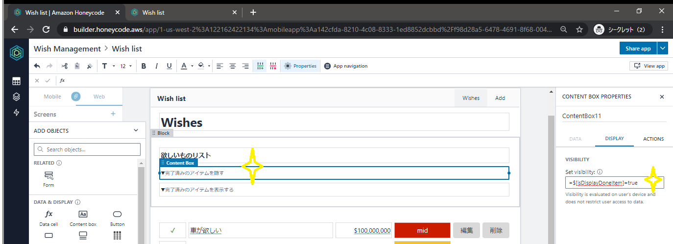The image size is (673, 244).
Task: Edit the ContentBox11 name field
Action: [x=614, y=116]
